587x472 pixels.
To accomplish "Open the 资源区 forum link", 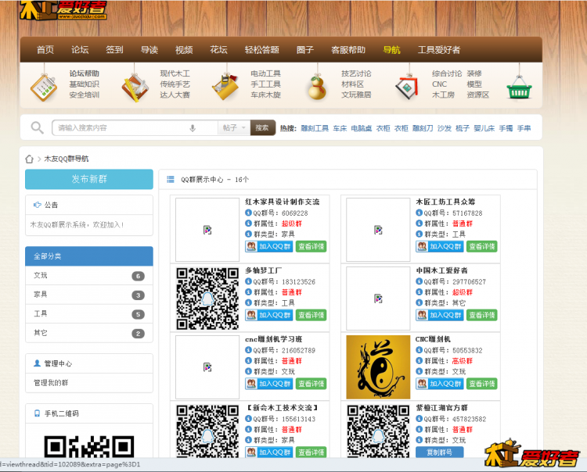I will coord(478,95).
